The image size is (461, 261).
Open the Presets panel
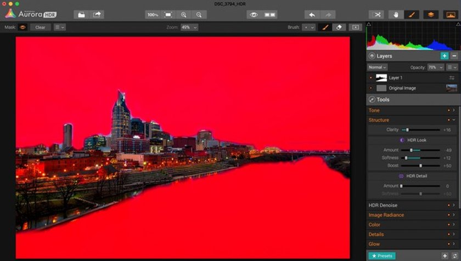point(382,256)
